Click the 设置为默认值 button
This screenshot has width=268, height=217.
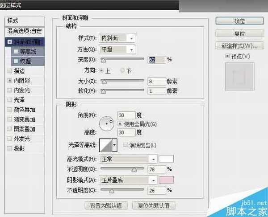click(x=107, y=205)
